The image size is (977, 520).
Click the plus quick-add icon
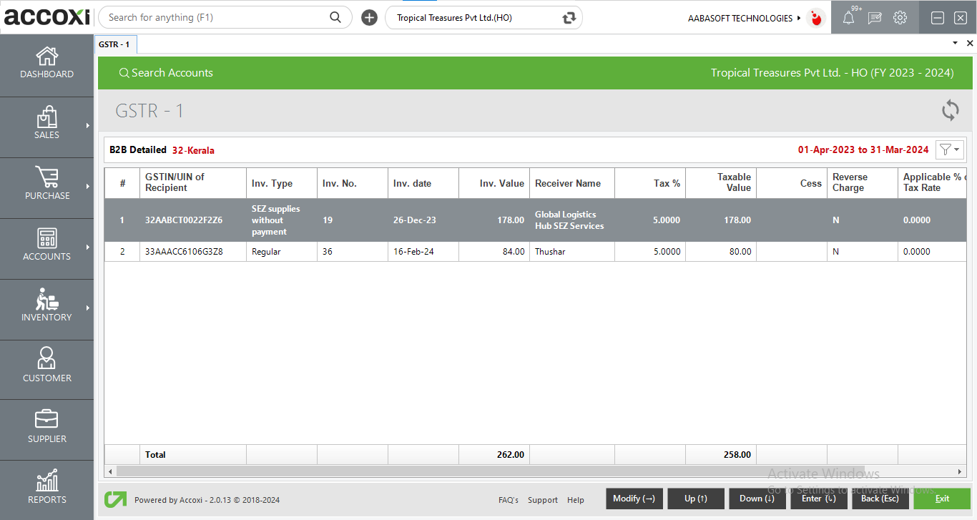coord(369,18)
